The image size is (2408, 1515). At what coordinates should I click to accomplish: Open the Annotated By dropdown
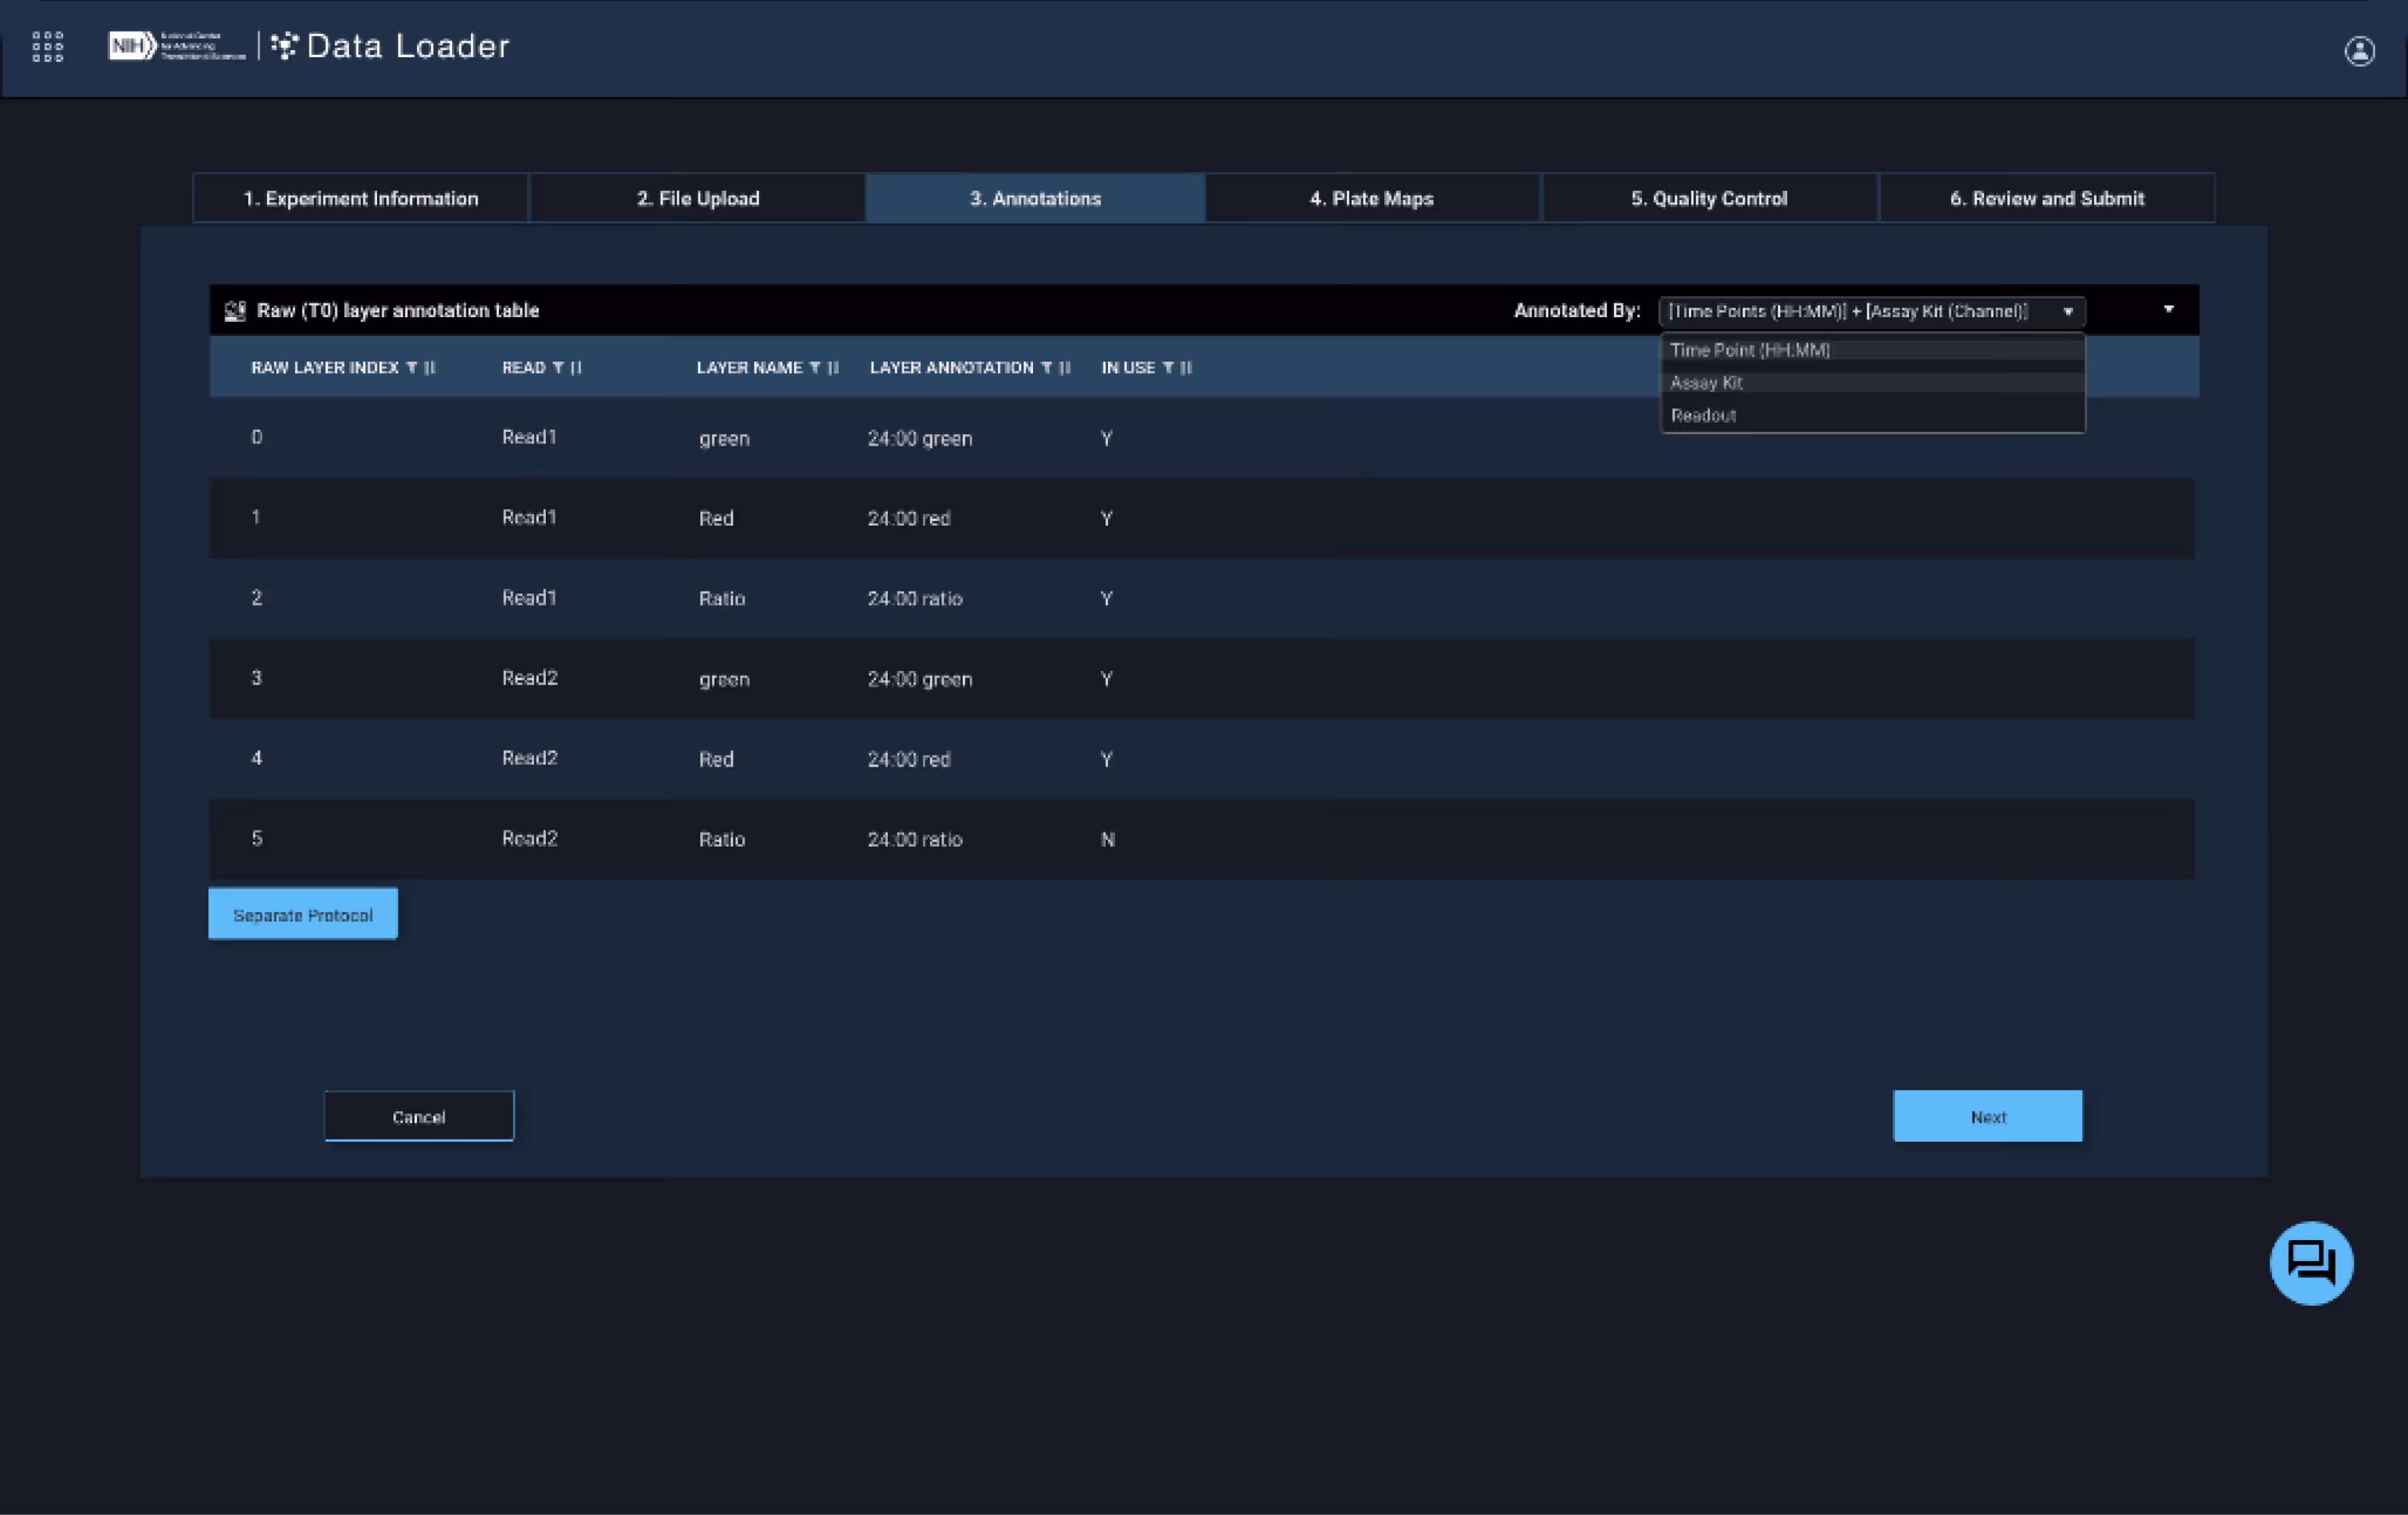point(1871,311)
